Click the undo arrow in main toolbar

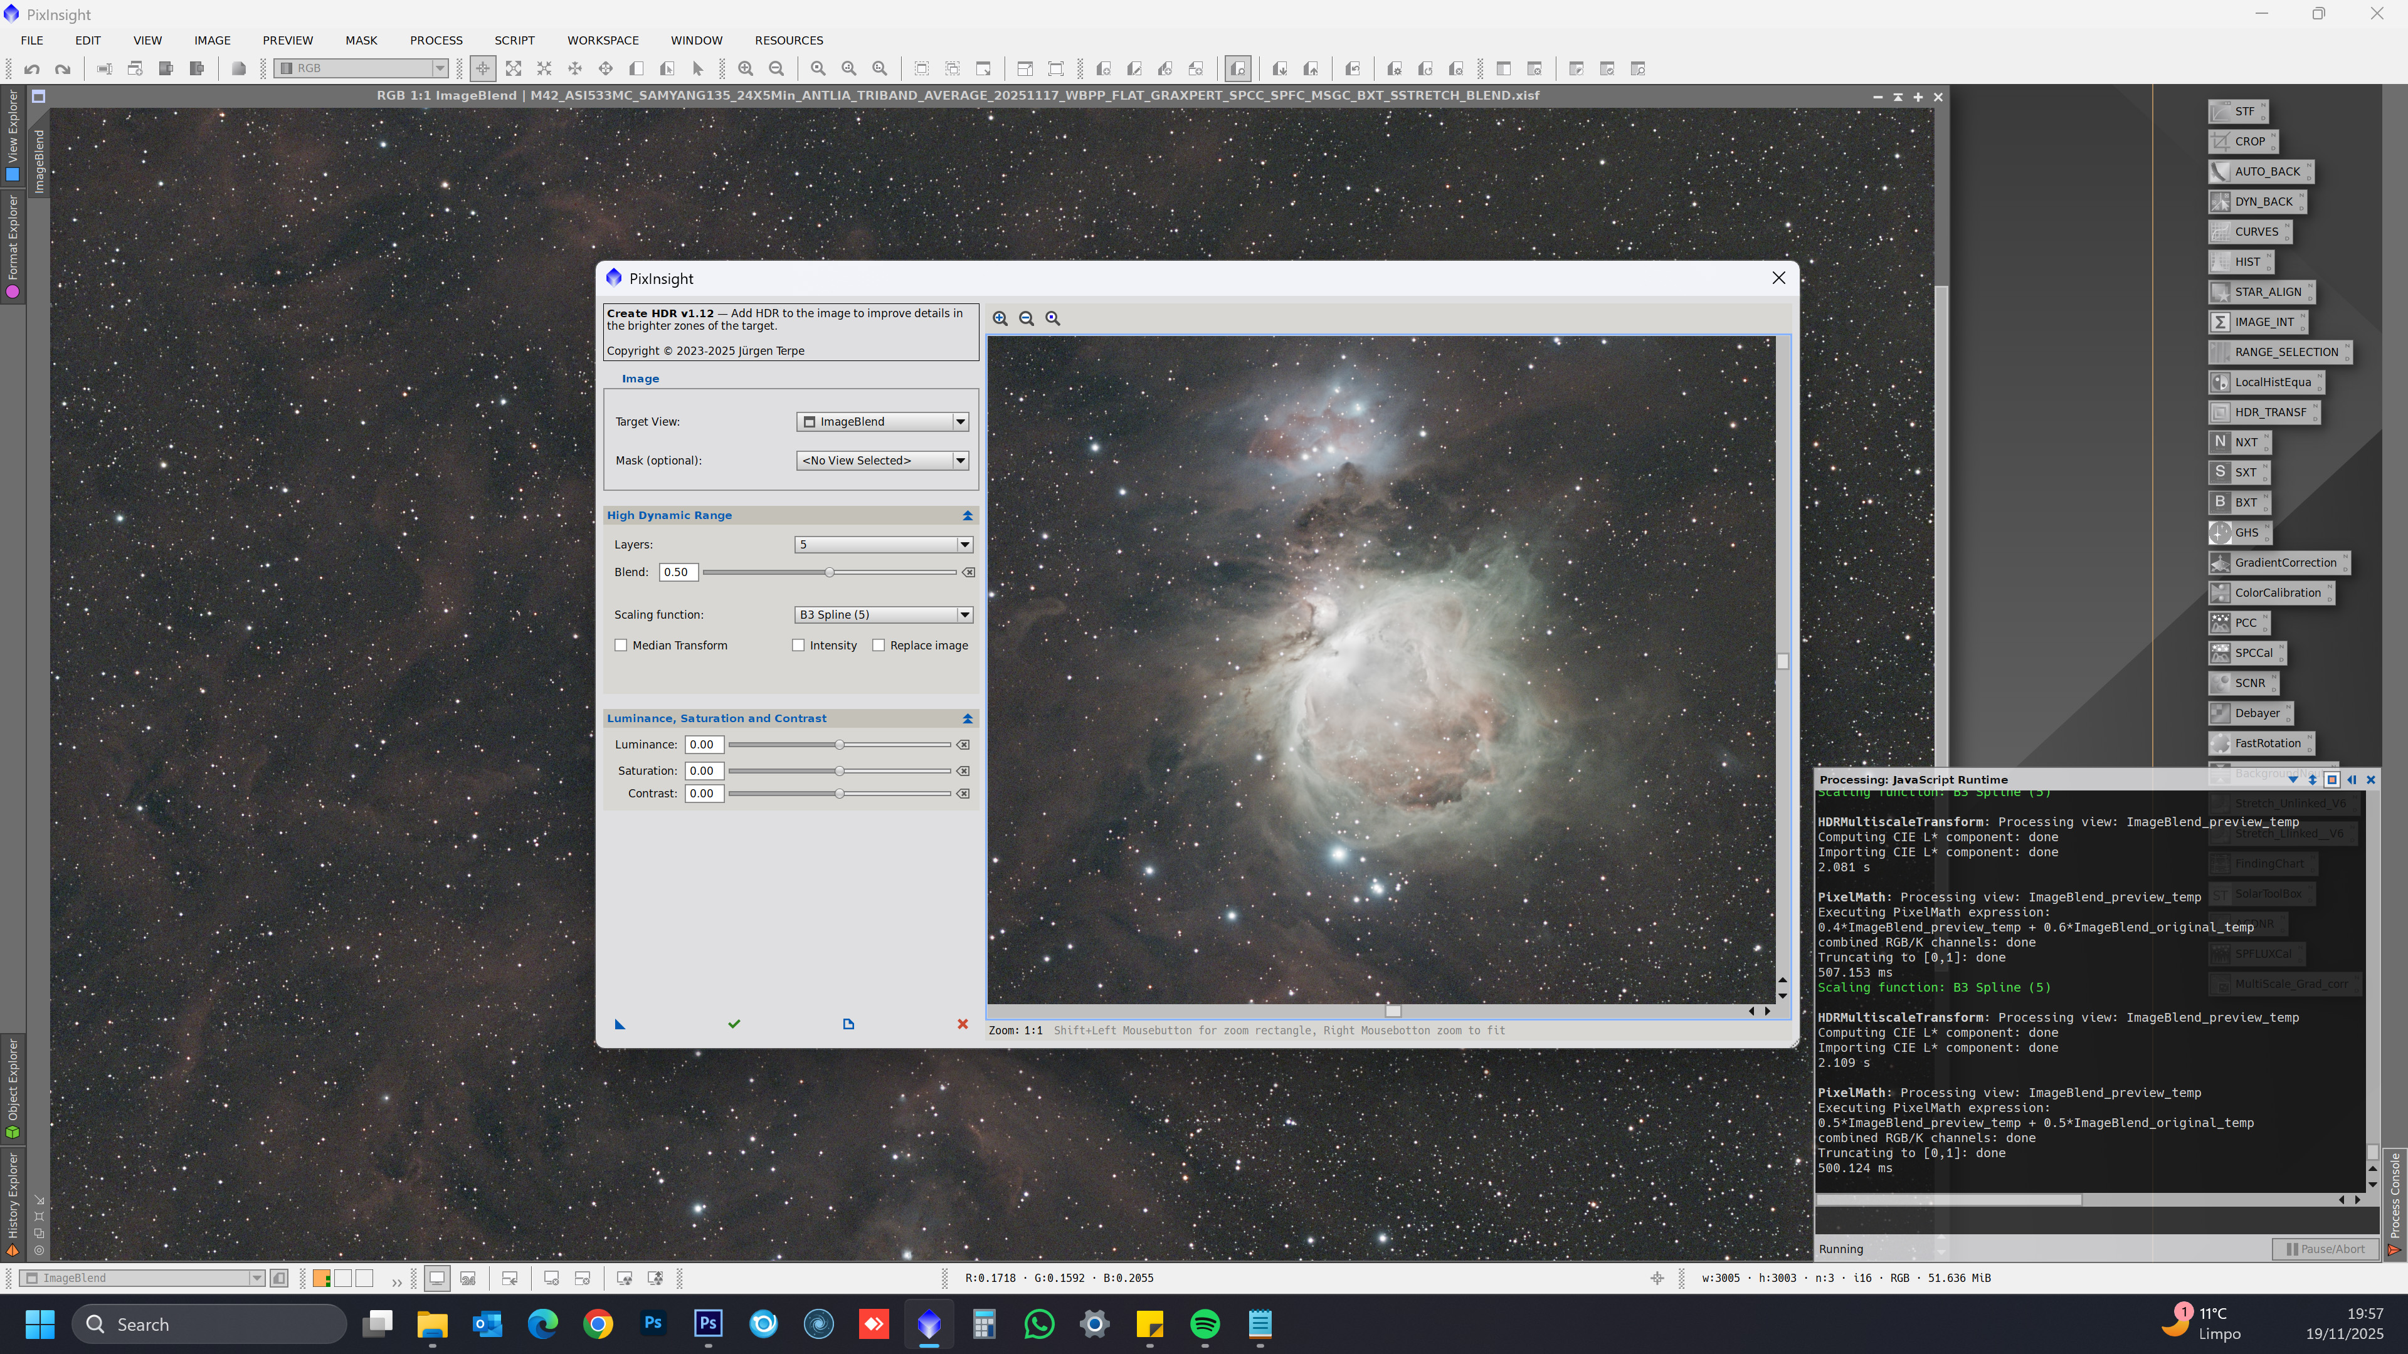pos(32,68)
